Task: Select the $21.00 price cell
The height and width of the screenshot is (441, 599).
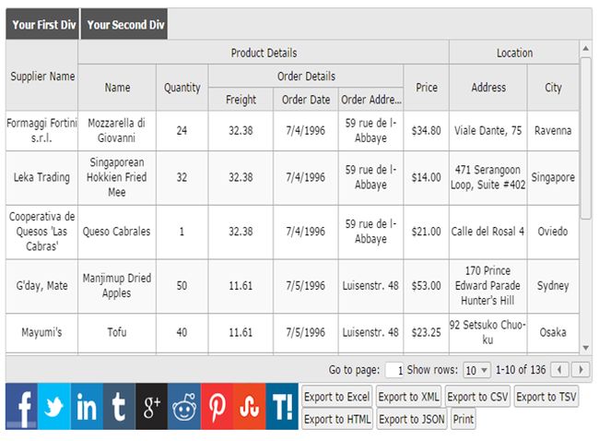Action: pyautogui.click(x=427, y=232)
